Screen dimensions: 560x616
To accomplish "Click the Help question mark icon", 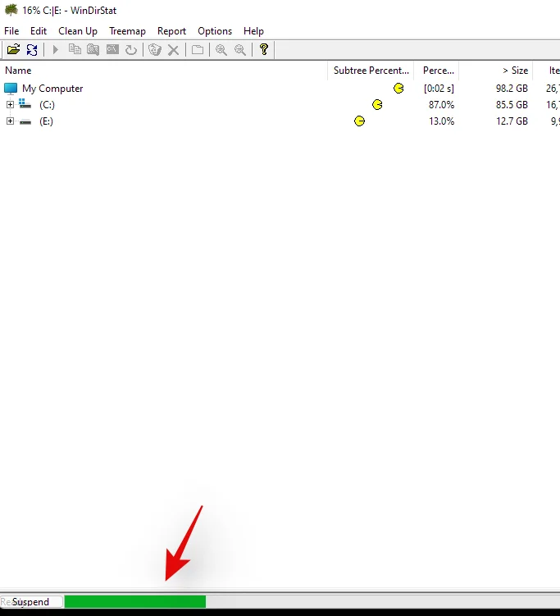I will tap(263, 50).
